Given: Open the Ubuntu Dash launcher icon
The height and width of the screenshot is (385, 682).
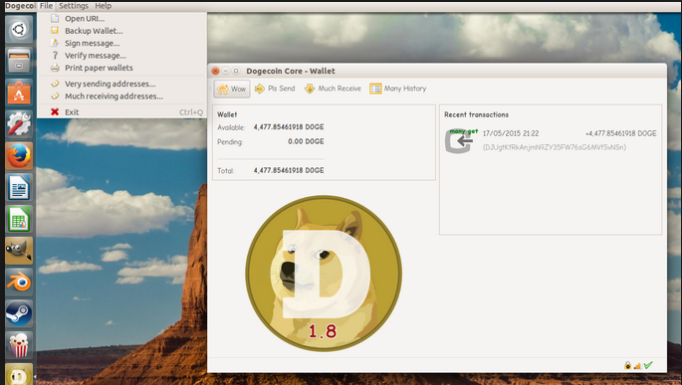Looking at the screenshot, I should 19,30.
